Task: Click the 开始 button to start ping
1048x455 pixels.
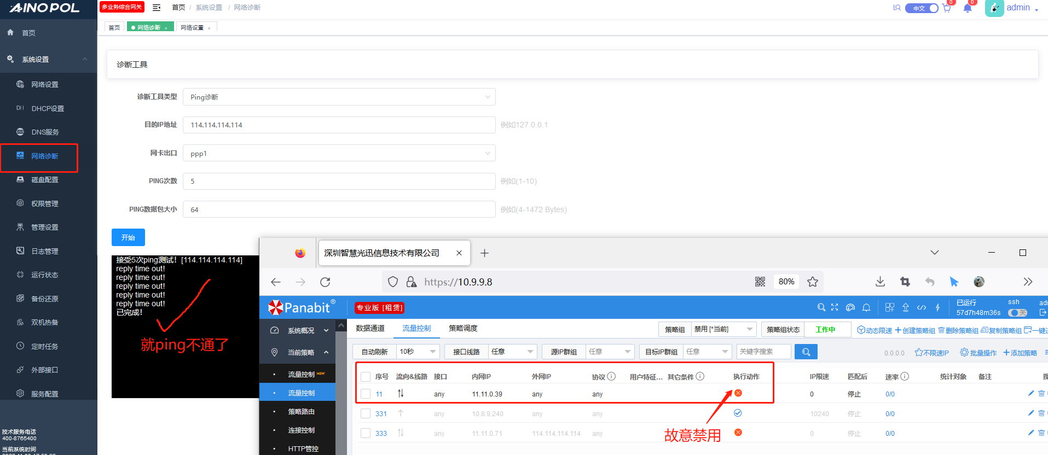Action: pos(128,237)
